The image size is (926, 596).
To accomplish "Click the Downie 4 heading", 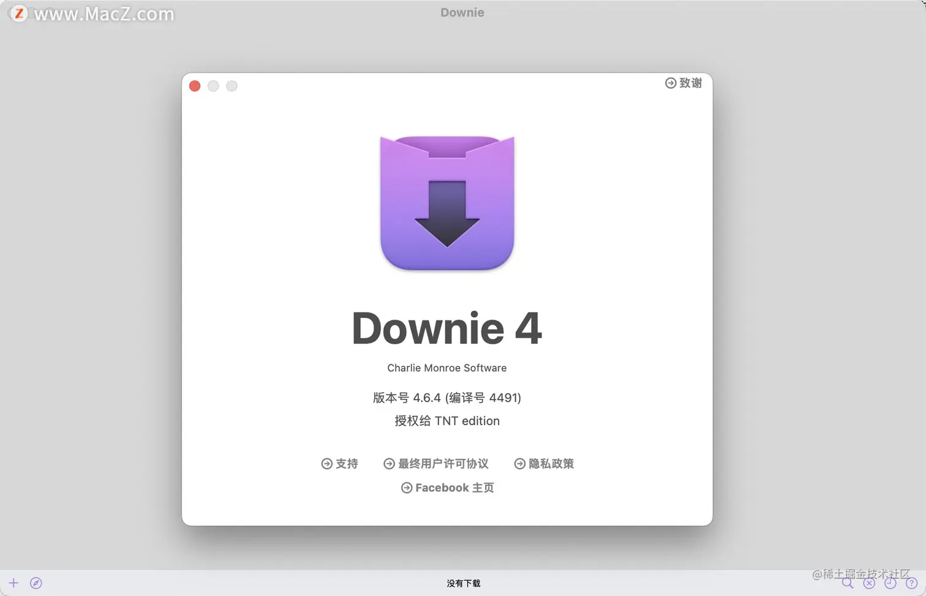I will [x=447, y=328].
